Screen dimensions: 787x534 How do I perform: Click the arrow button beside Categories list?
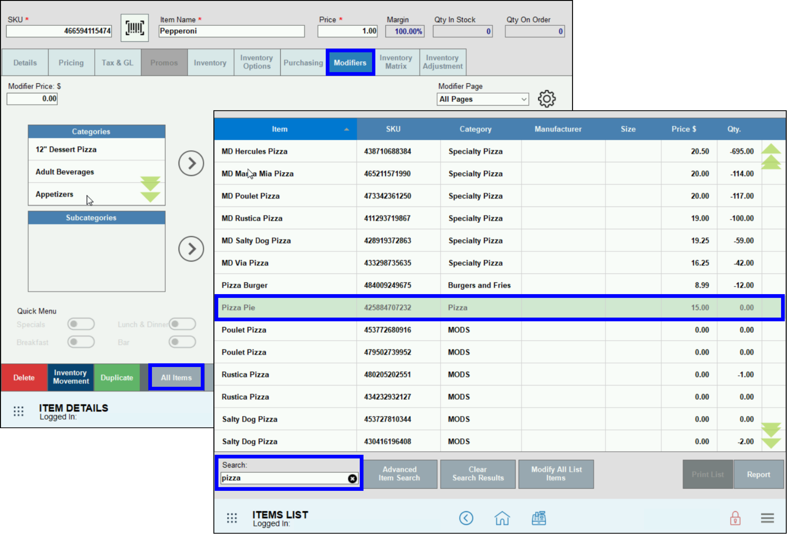[x=191, y=163]
